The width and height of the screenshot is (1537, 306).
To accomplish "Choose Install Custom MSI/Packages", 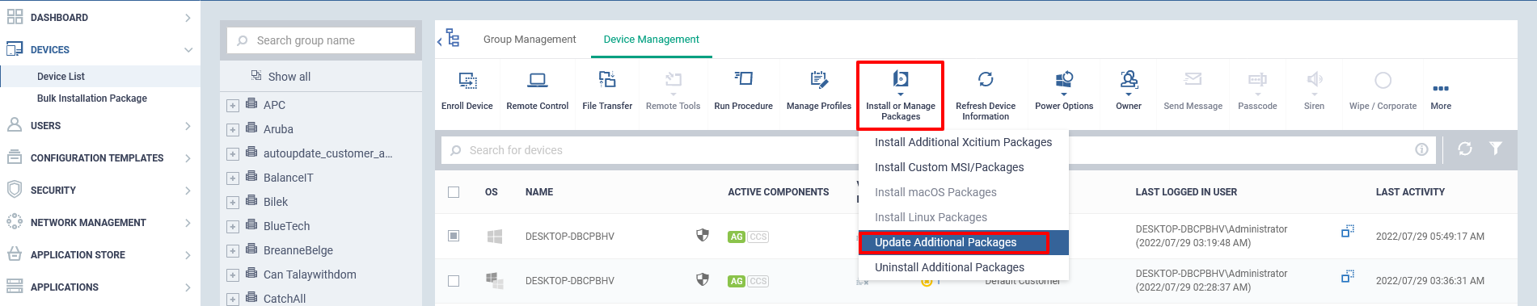I will [963, 167].
